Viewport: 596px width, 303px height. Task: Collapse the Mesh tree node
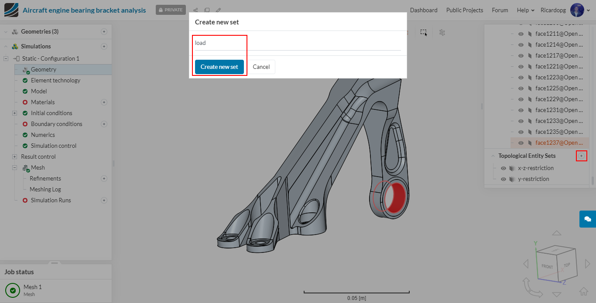tap(14, 167)
